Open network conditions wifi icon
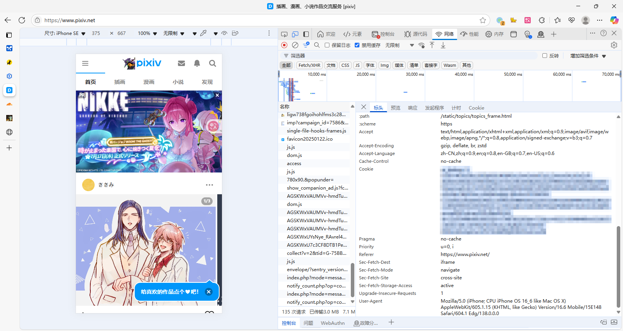Image resolution: width=623 pixels, height=331 pixels. coord(421,45)
